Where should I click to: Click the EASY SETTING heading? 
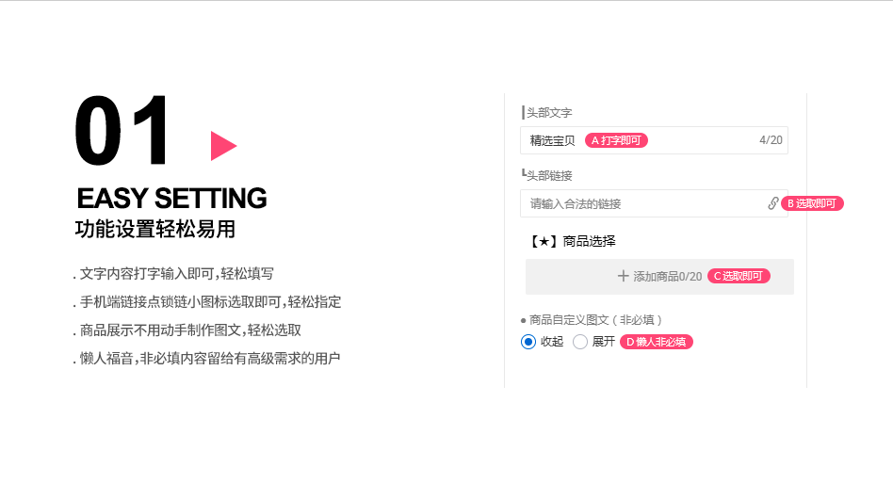pyautogui.click(x=171, y=199)
